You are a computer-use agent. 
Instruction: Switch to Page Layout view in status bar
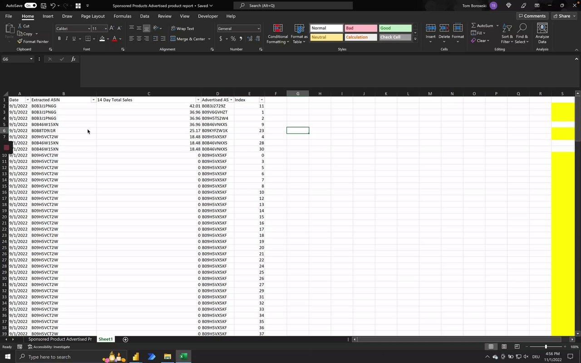(504, 347)
